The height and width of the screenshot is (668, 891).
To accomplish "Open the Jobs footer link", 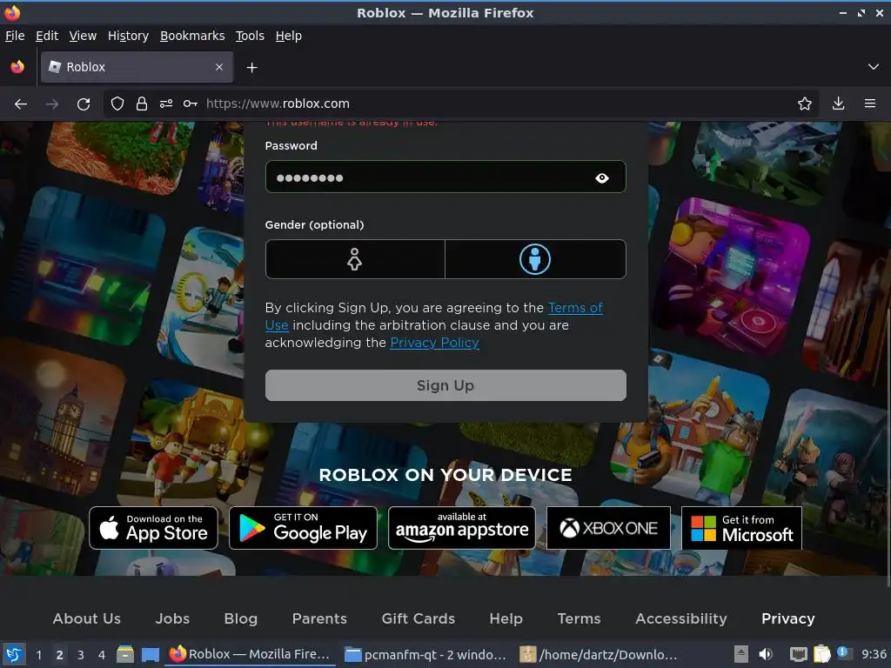I will pos(173,618).
